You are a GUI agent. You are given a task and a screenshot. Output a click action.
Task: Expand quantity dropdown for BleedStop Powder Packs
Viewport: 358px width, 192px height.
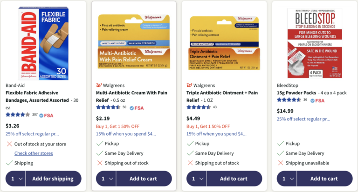[x=287, y=179]
